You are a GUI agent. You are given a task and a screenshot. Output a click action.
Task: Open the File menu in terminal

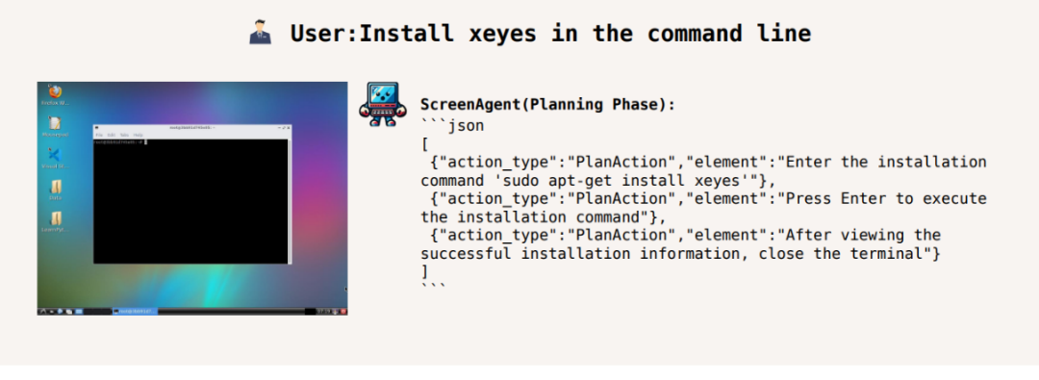point(99,136)
